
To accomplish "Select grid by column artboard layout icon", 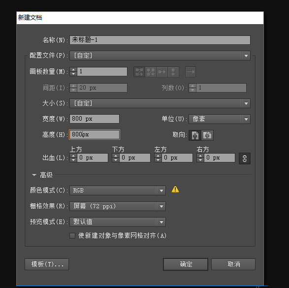I will click(x=151, y=72).
